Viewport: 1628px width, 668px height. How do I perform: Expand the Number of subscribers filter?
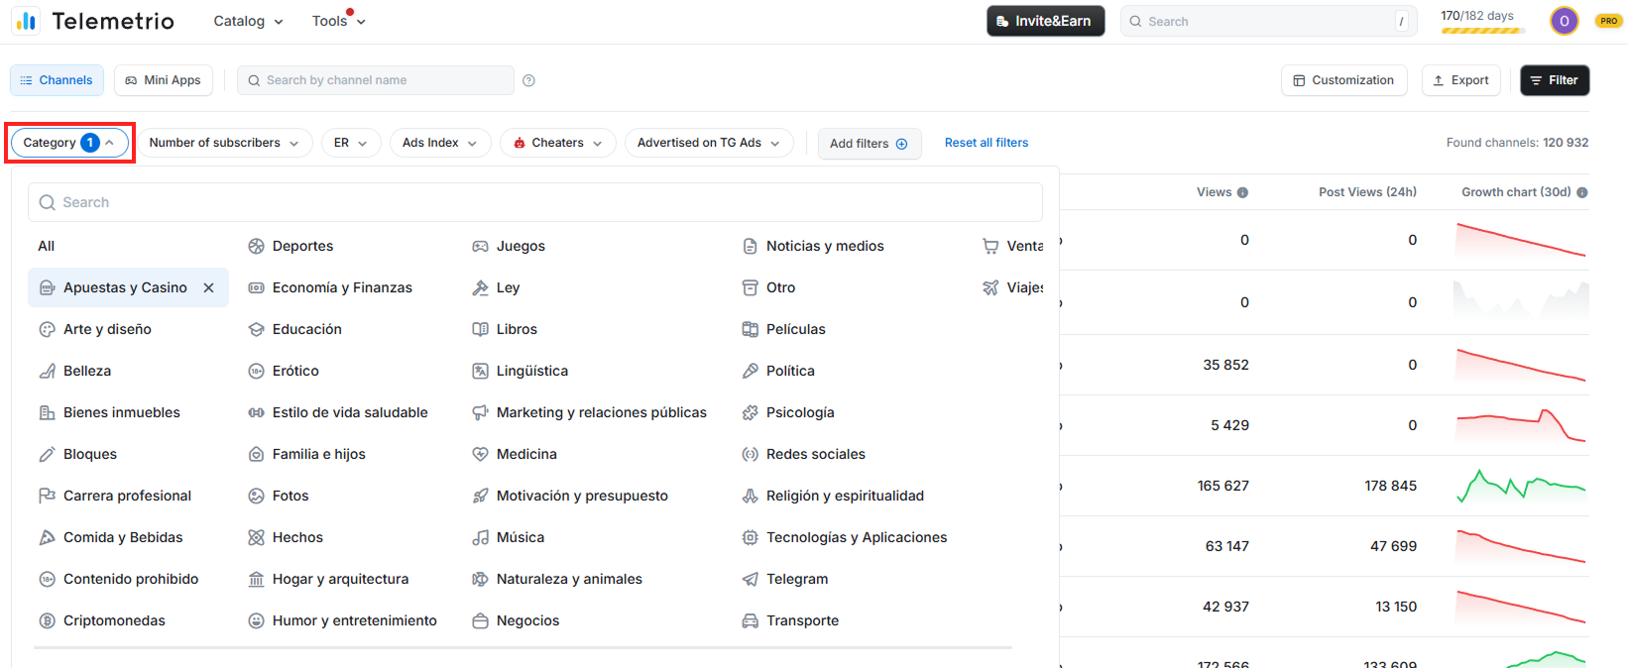pos(224,143)
